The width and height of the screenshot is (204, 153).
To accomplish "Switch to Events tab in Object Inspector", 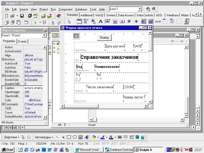I will tap(22, 42).
